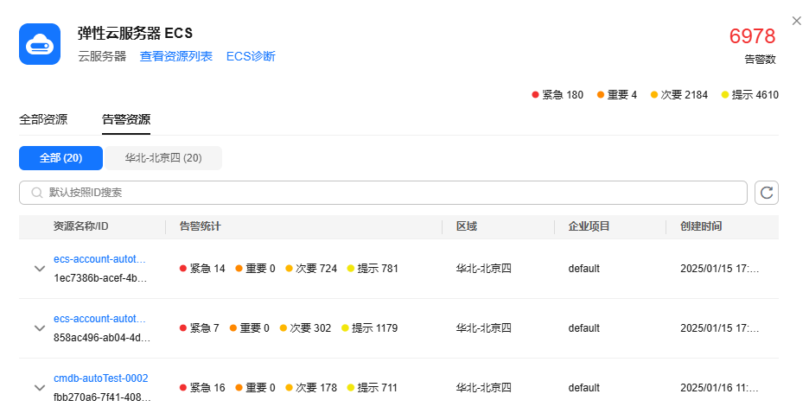Open the ECS诊断 link

coord(251,56)
